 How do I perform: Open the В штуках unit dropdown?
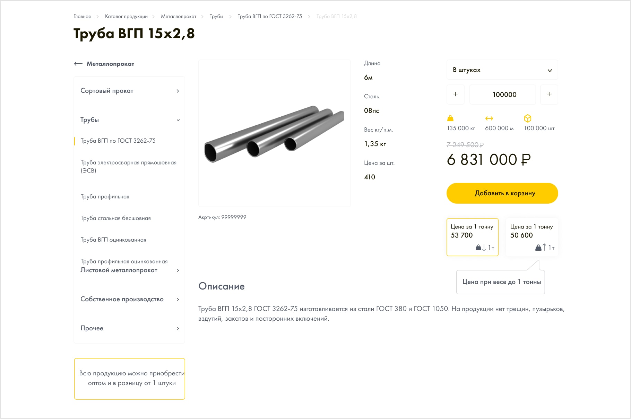(502, 70)
